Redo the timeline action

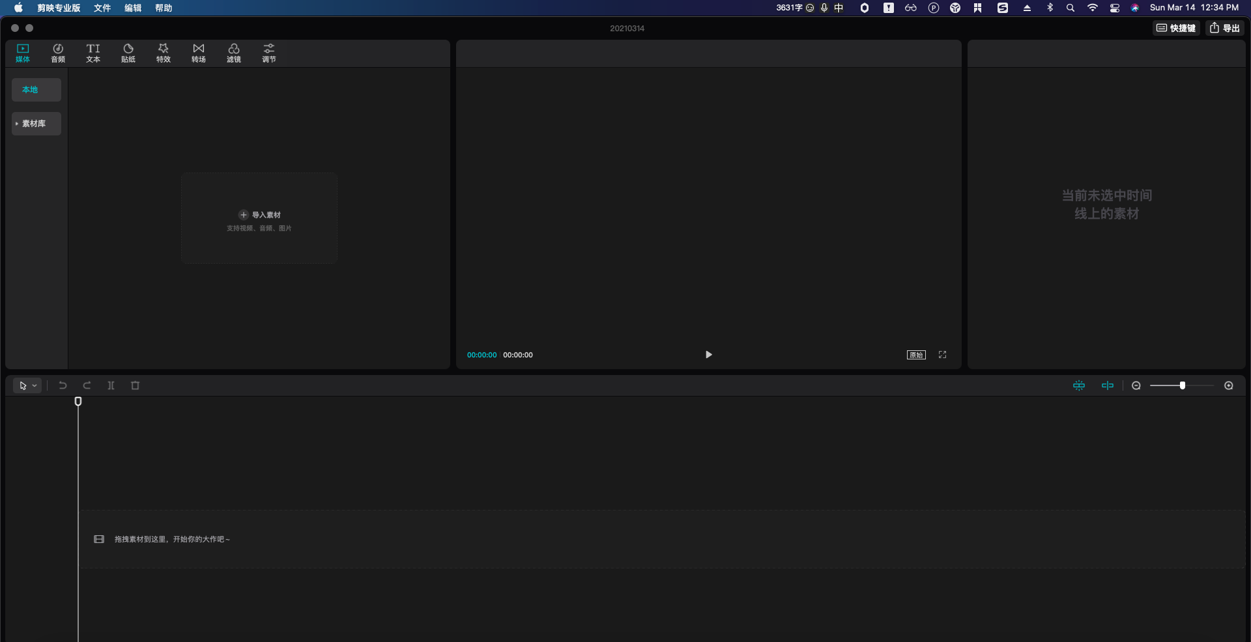87,385
